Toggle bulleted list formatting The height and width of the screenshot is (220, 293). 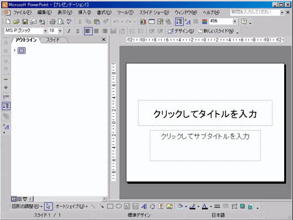click(x=140, y=31)
